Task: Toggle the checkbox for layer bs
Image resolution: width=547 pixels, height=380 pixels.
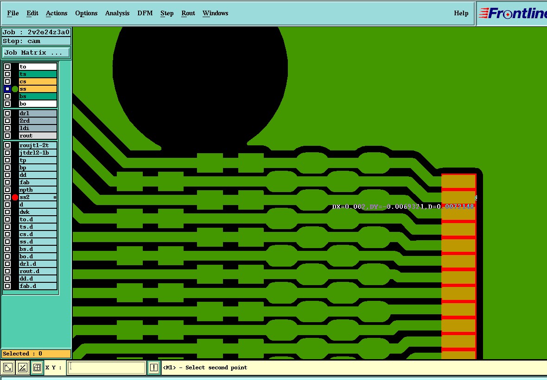Action: tap(7, 96)
